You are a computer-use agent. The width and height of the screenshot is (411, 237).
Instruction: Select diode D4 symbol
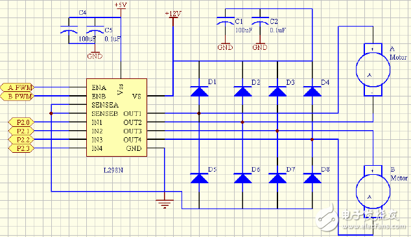click(x=312, y=91)
